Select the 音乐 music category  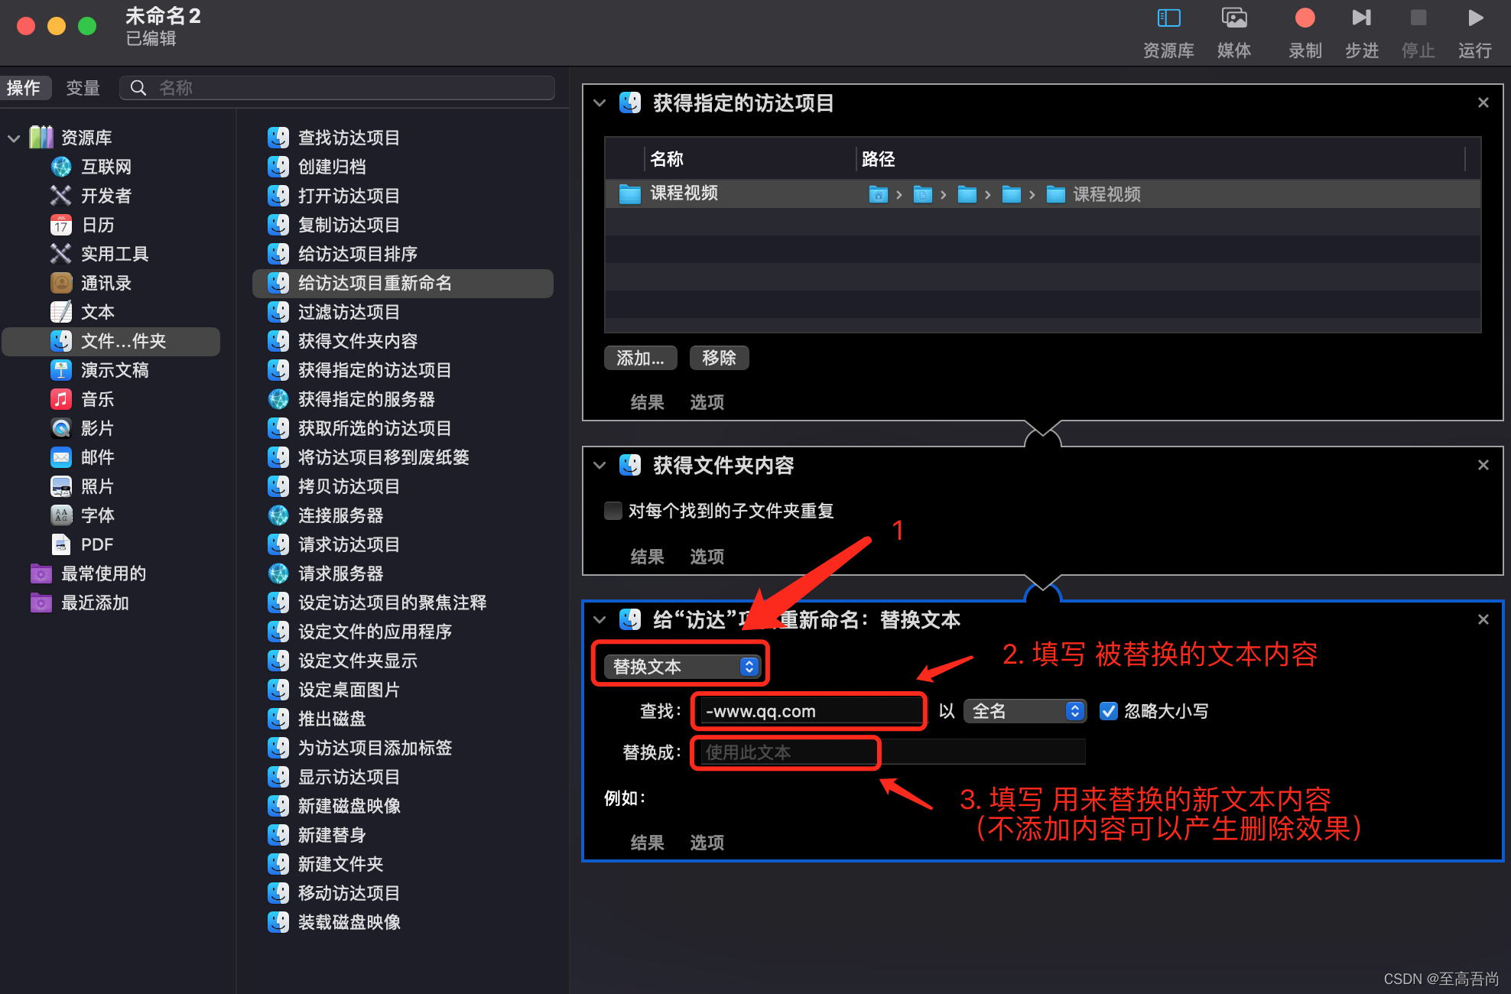pos(97,399)
